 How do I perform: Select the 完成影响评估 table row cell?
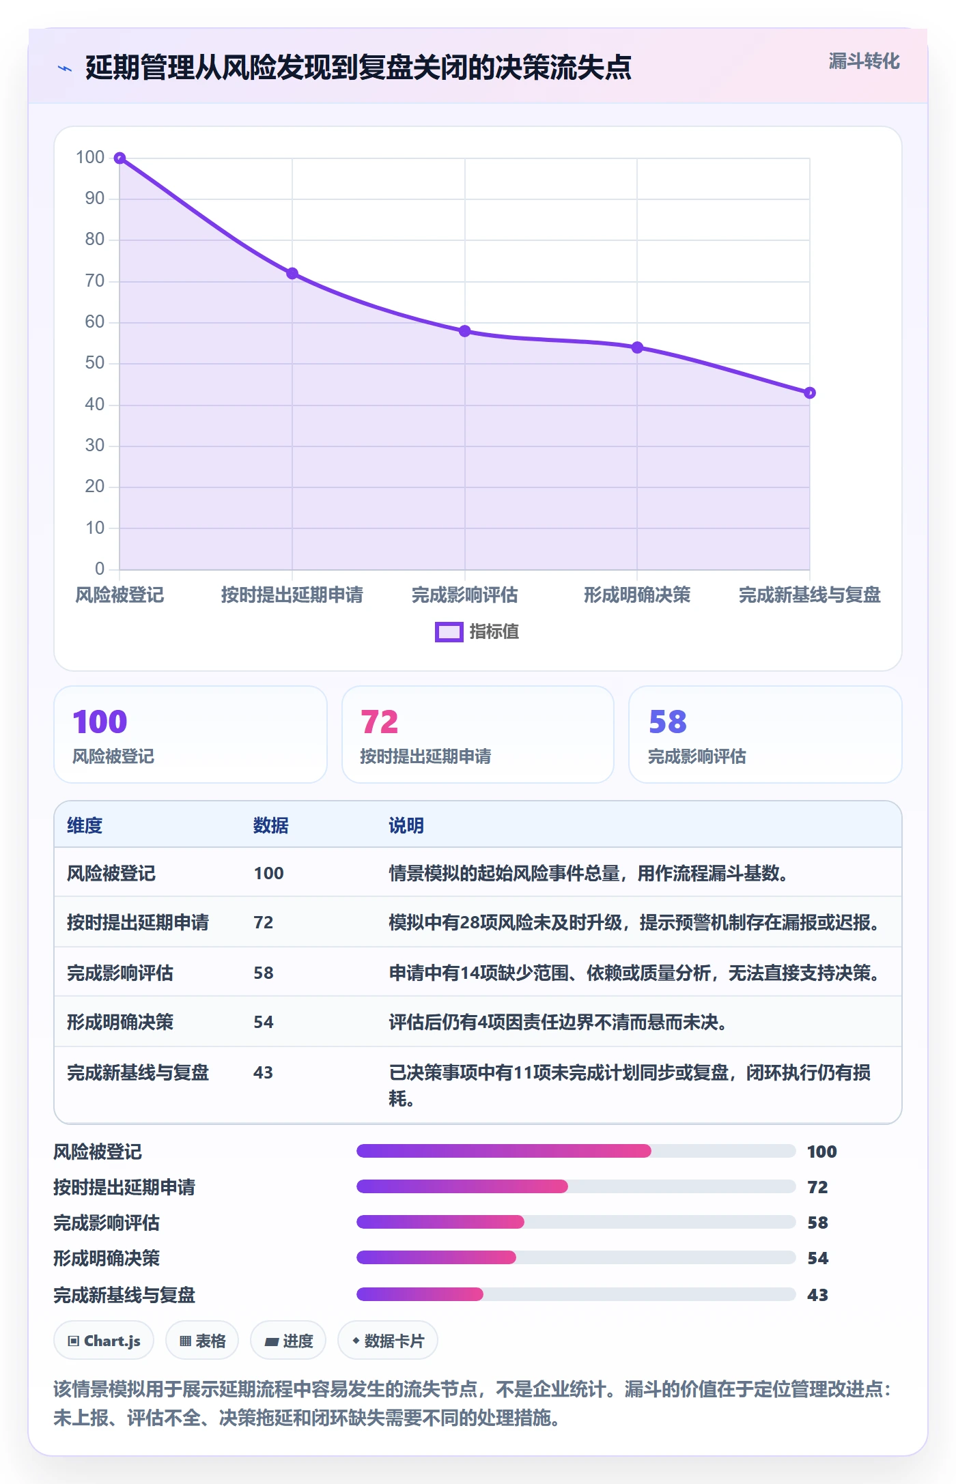point(120,973)
